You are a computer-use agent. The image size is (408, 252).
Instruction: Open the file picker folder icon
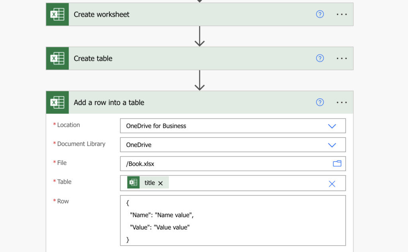tap(337, 163)
